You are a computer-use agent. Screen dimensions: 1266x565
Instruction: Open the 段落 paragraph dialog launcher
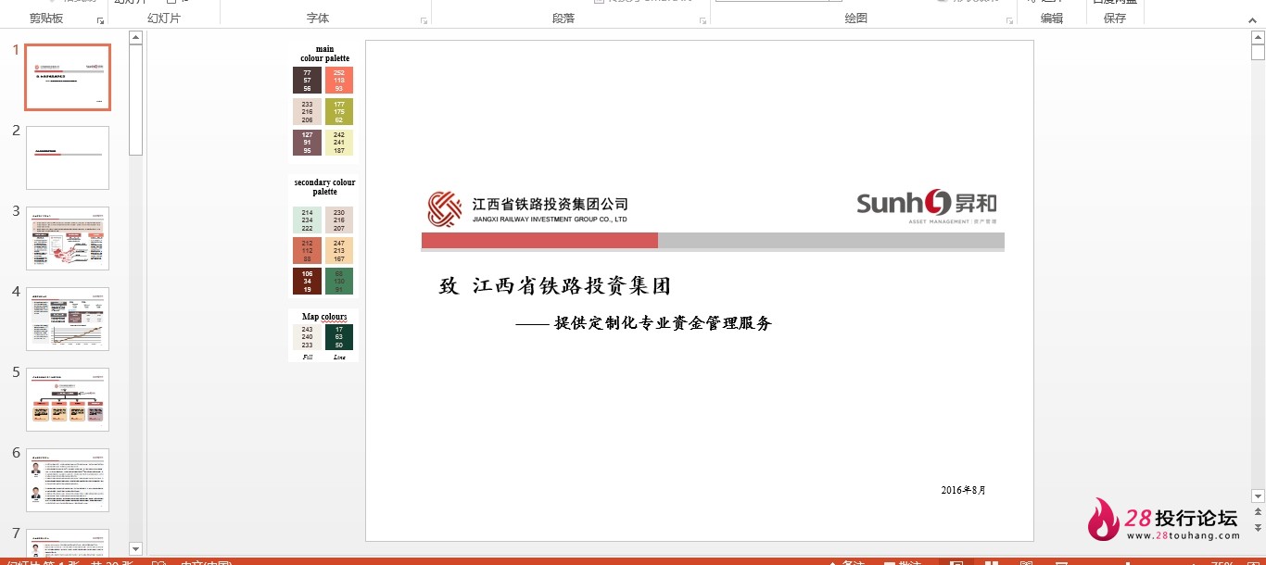point(704,20)
